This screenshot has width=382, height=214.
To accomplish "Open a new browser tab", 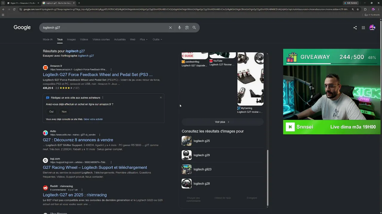I will (79, 3).
